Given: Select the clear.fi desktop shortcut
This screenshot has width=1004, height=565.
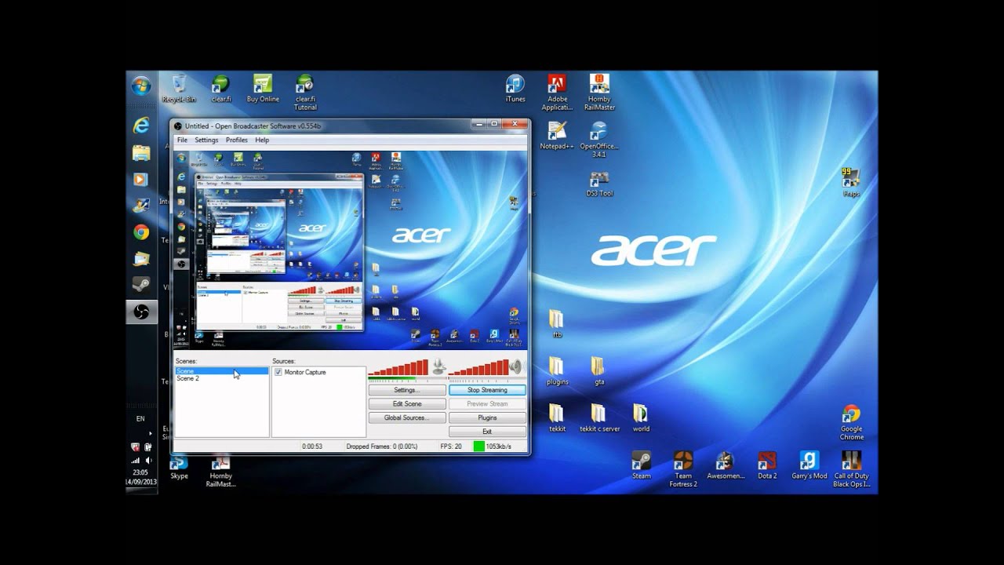Looking at the screenshot, I should 220,89.
